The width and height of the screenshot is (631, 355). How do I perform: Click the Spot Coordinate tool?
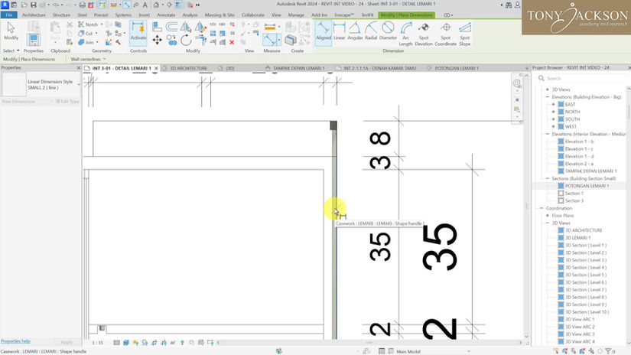click(x=445, y=34)
